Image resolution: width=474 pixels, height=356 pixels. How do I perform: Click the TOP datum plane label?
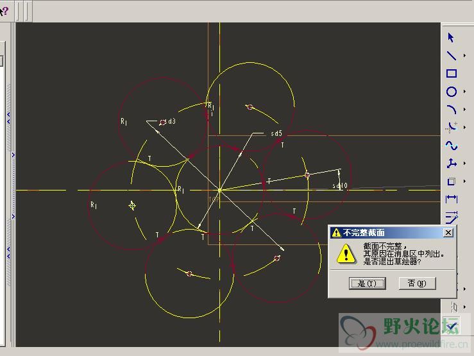pos(214,199)
